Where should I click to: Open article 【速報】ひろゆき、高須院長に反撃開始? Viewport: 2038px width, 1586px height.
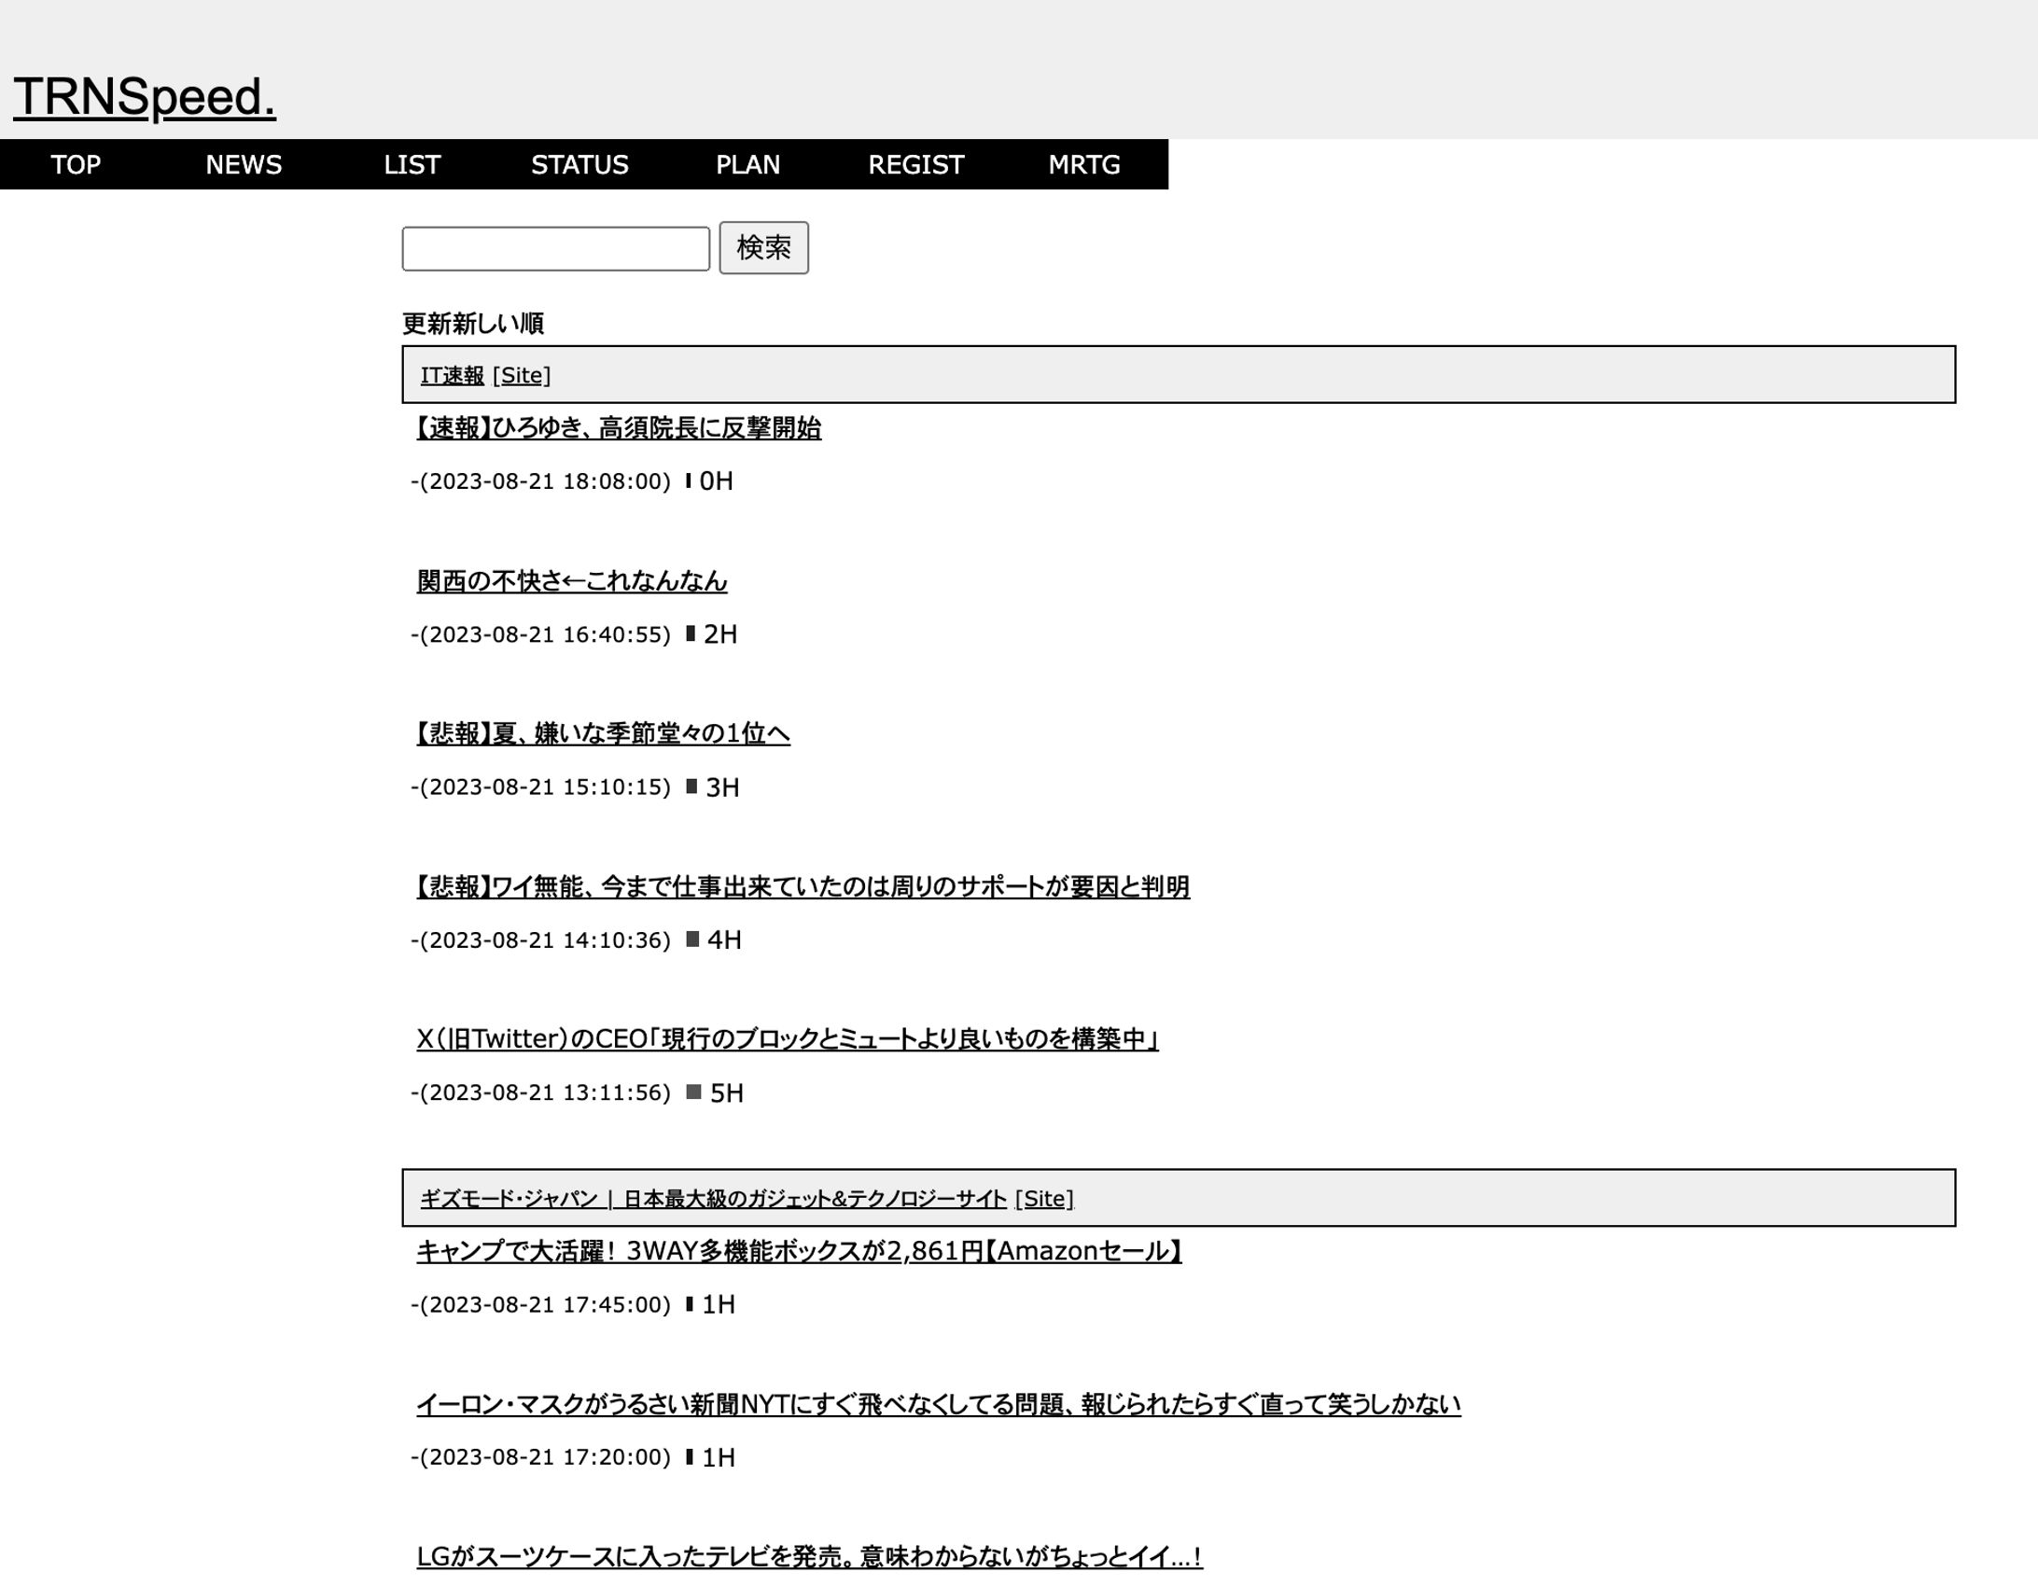point(618,428)
